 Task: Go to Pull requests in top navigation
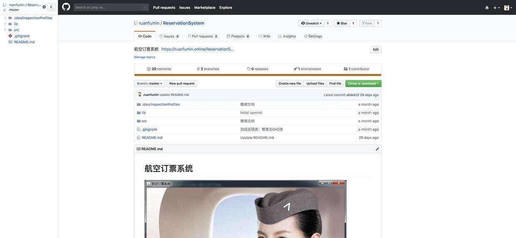[x=164, y=7]
